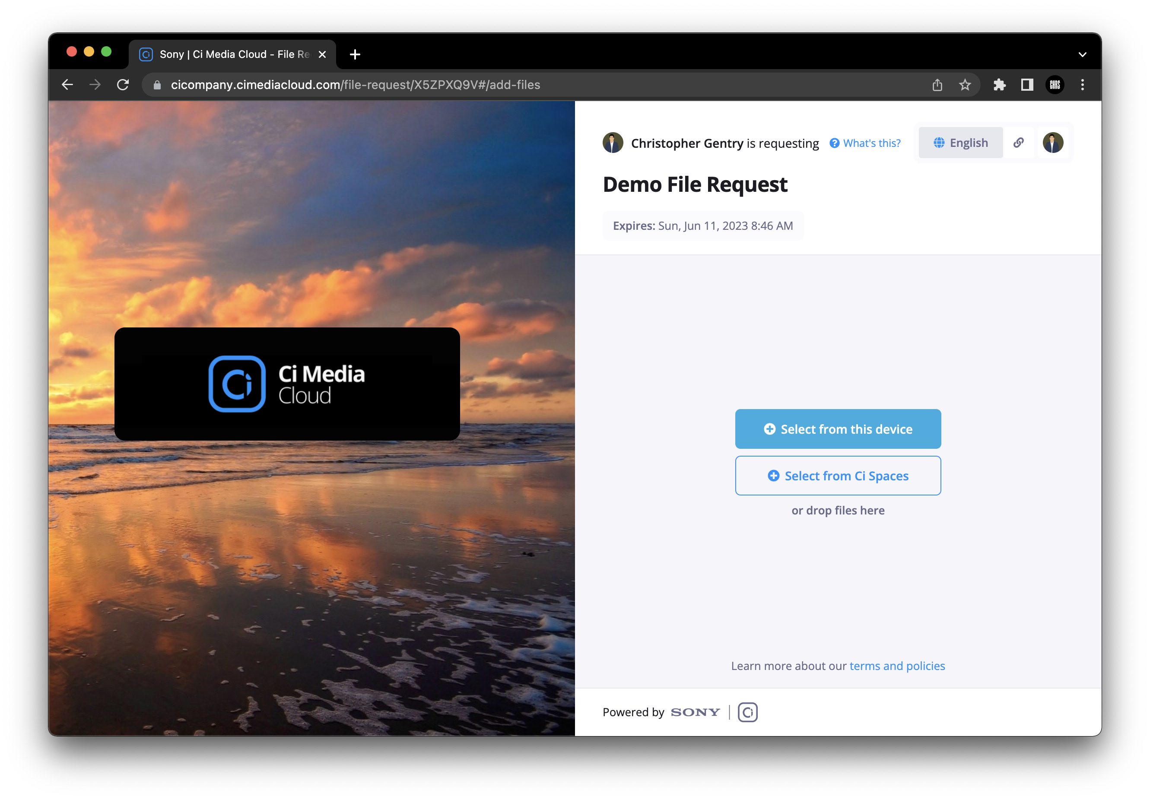Click the 'Powered by' footer text
Viewport: 1150px width, 800px height.
[633, 712]
